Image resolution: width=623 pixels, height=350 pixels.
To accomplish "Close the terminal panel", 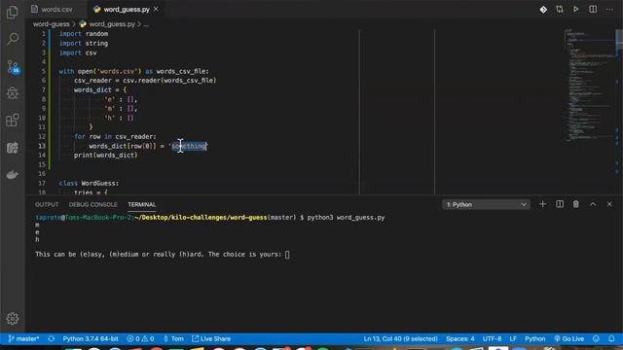I will 609,204.
